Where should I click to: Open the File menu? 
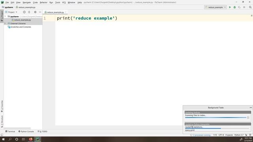tap(7, 2)
